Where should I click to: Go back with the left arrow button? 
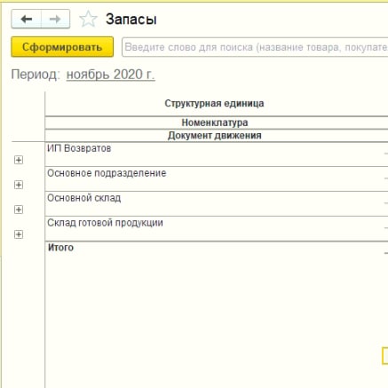pos(27,20)
